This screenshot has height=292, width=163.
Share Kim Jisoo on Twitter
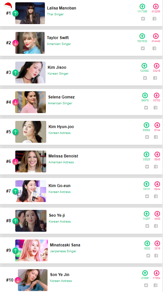pos(145,78)
